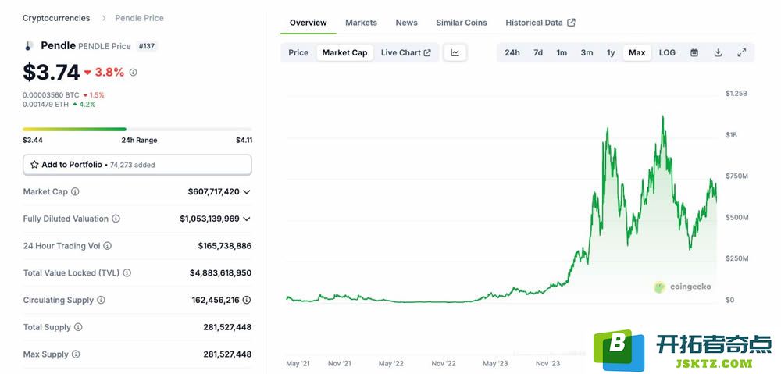
Task: Set chart range to 7d
Action: point(538,52)
